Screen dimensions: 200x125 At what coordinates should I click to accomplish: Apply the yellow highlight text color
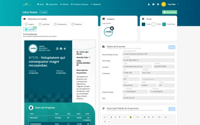[131, 117]
